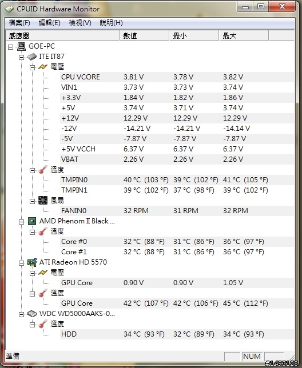302x368 pixels.
Task: Click the NUM status bar indicator
Action: click(x=252, y=356)
